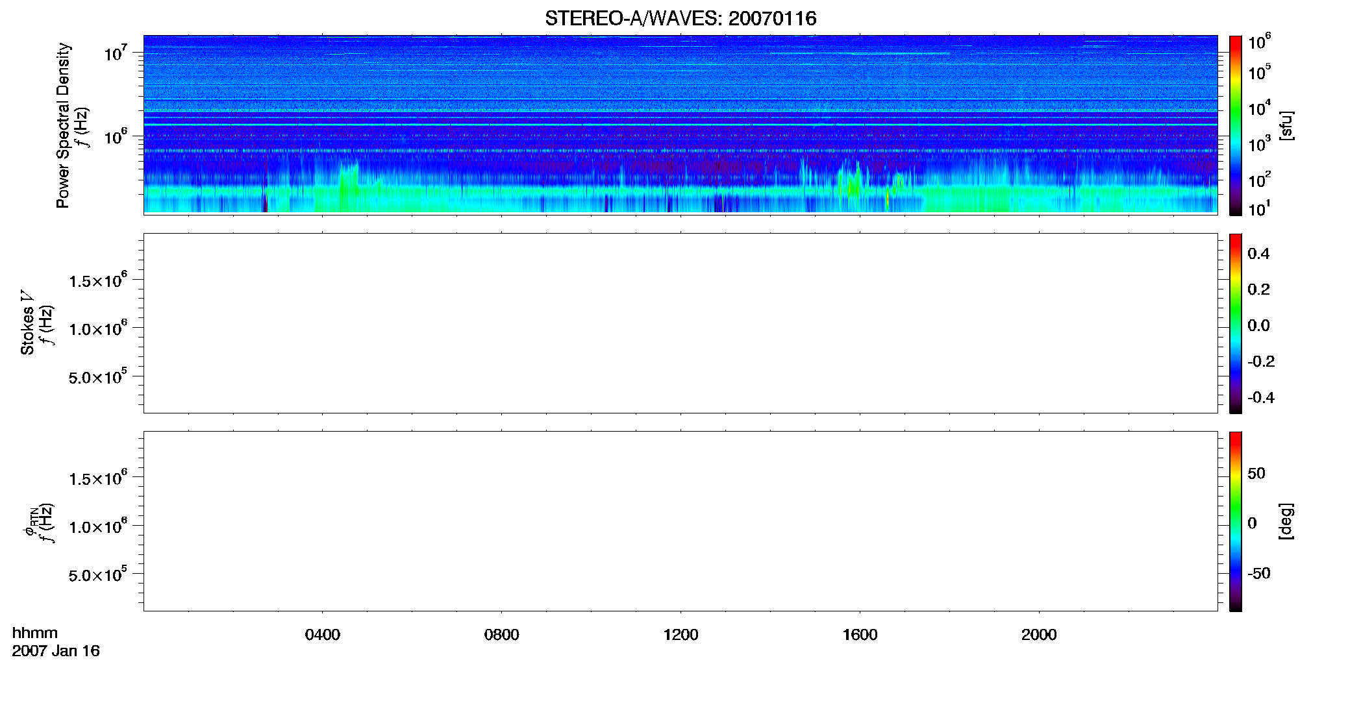Image resolution: width=1361 pixels, height=701 pixels.
Task: Select the "Power Spectral Density" axis label
Action: click(63, 125)
